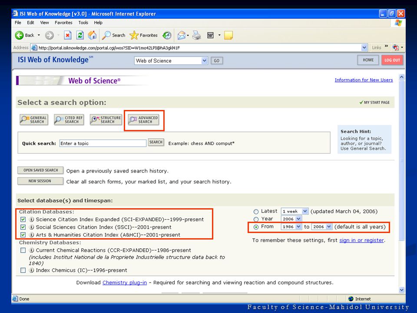Screen dimensions: 417x313
Task: Open the Cited Ref Search option
Action: 69,120
